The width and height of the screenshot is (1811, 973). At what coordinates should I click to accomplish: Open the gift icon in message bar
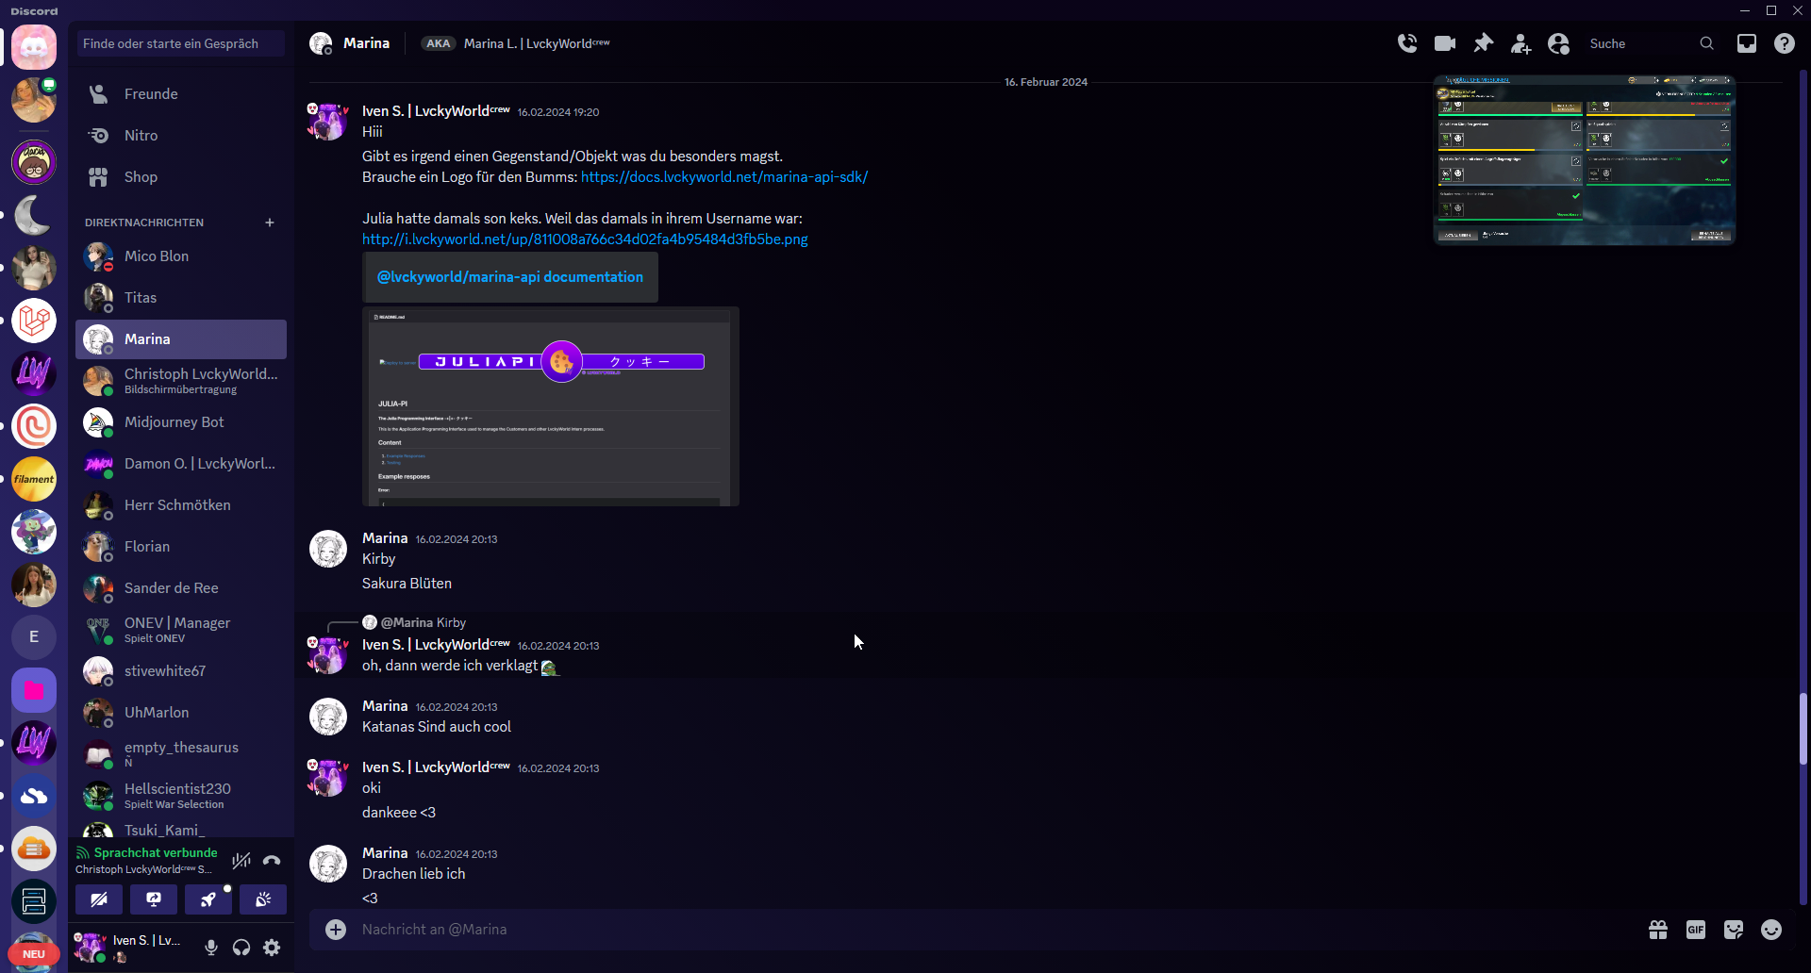[x=1658, y=930]
